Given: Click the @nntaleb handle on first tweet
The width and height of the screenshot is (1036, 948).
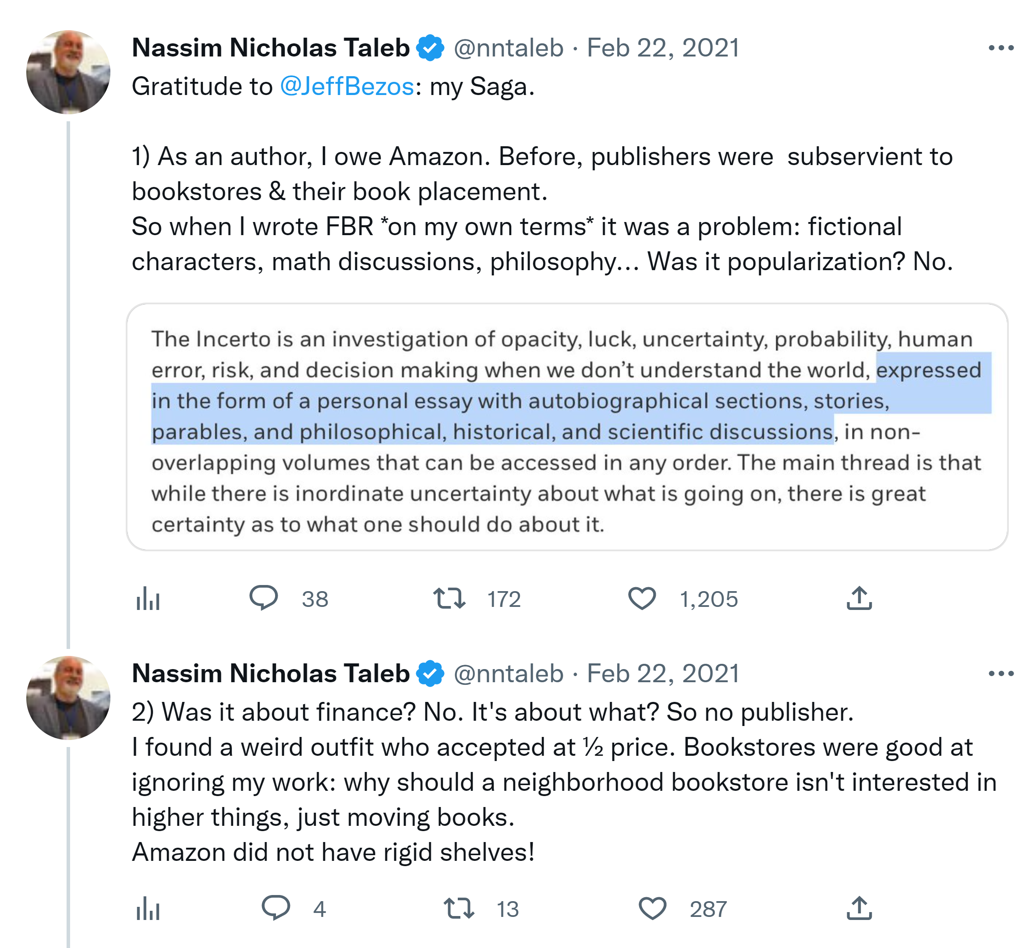Looking at the screenshot, I should coord(508,48).
